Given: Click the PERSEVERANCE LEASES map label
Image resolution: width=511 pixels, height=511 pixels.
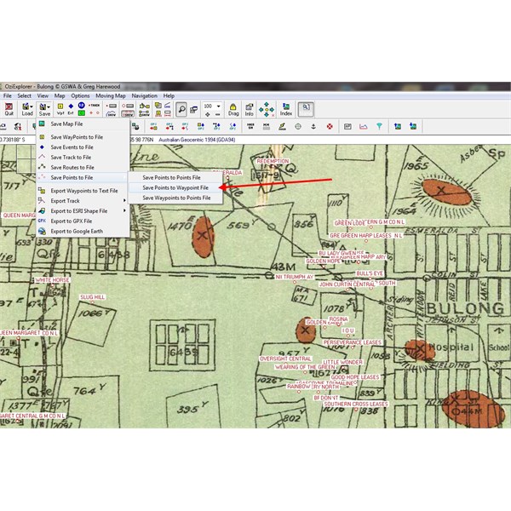Looking at the screenshot, I should [x=353, y=342].
